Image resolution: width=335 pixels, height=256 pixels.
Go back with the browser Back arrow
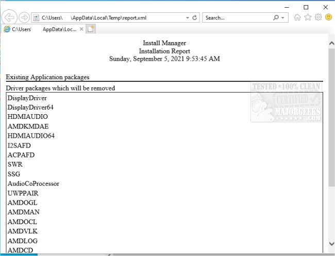coord(9,17)
